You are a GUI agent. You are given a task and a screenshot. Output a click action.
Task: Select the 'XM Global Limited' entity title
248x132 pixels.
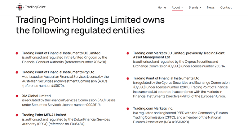(x=36, y=96)
